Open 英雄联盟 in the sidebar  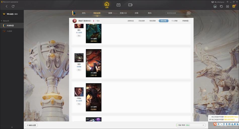[12, 26]
